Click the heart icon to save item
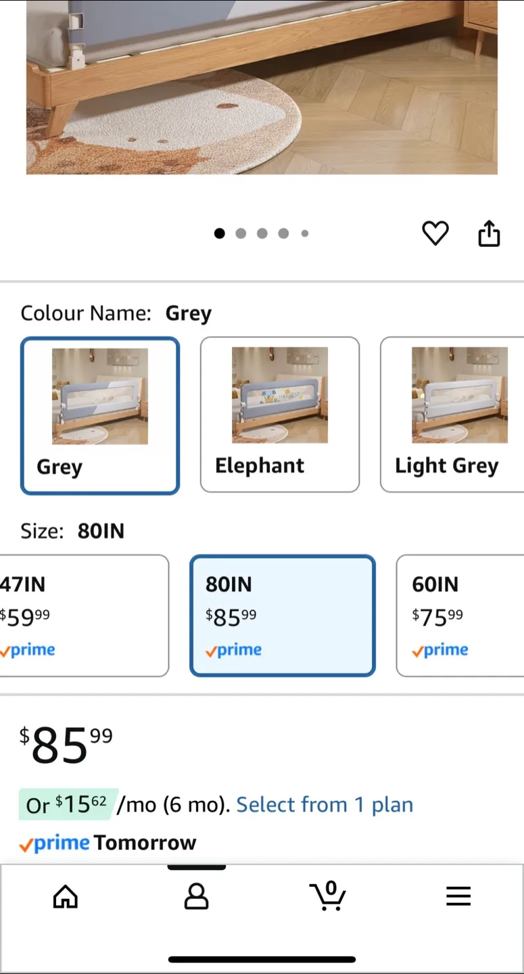Screen dimensions: 524x974 (435, 233)
